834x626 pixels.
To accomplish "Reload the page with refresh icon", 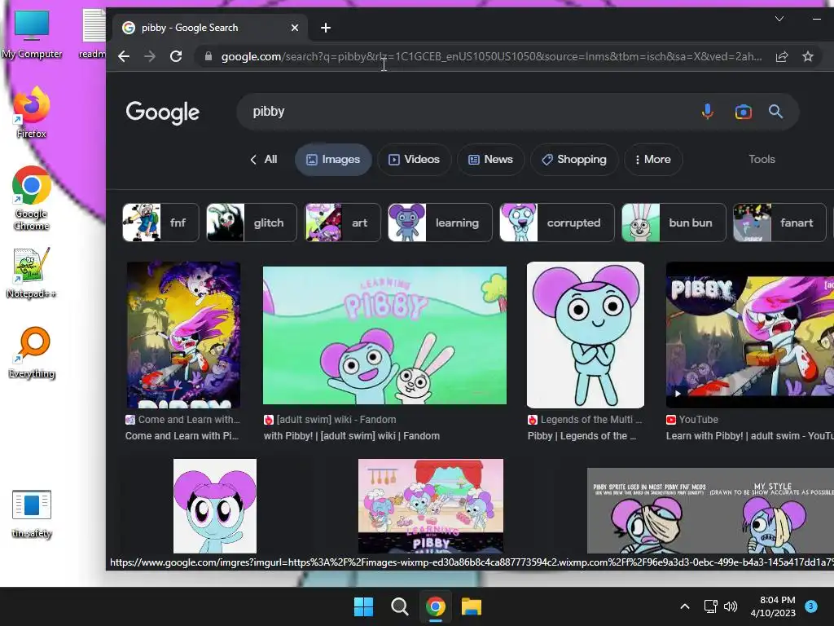I will (176, 56).
